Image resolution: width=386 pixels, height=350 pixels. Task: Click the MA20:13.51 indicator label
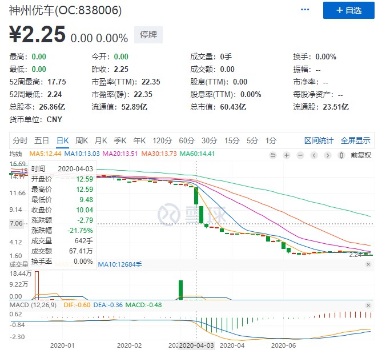pyautogui.click(x=120, y=154)
